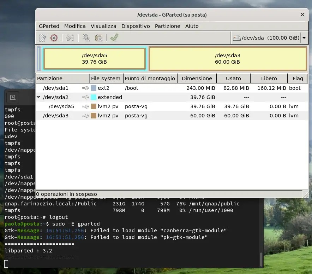Click the key lock icon for /dev/sda5
This screenshot has width=312, height=274.
point(85,107)
